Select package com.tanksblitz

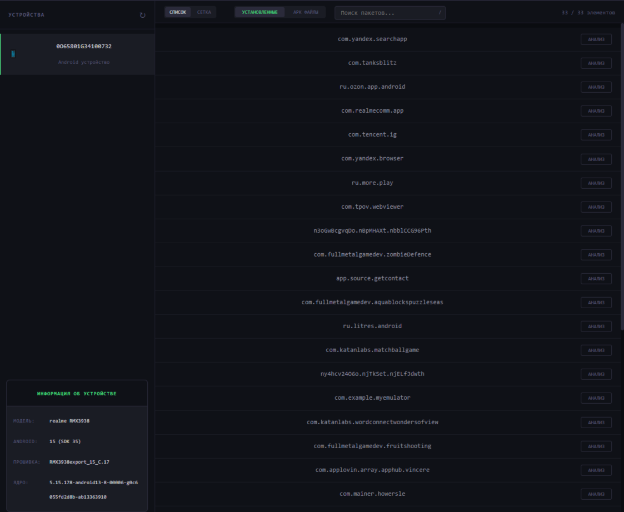click(x=372, y=63)
